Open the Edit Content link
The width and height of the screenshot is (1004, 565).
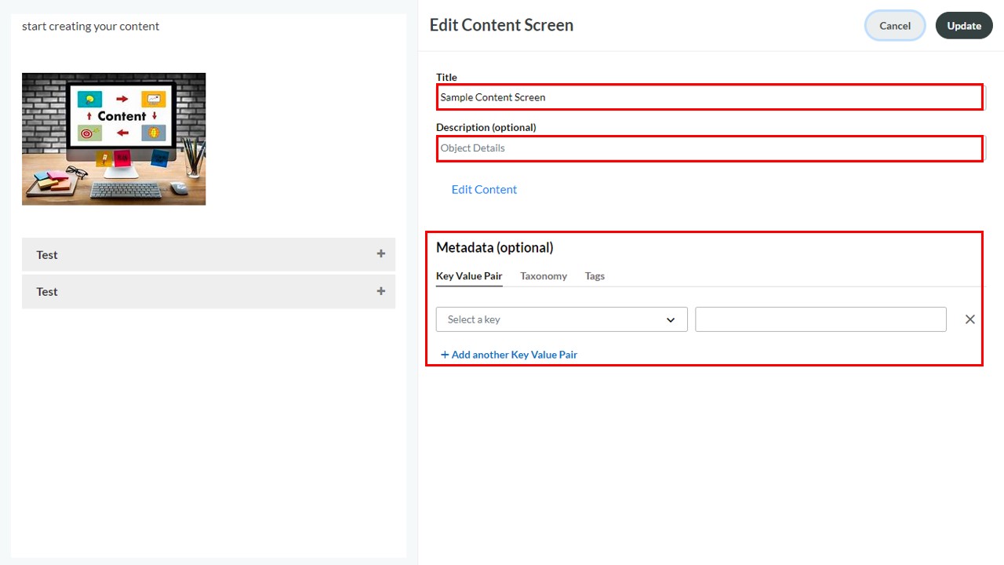(x=484, y=189)
